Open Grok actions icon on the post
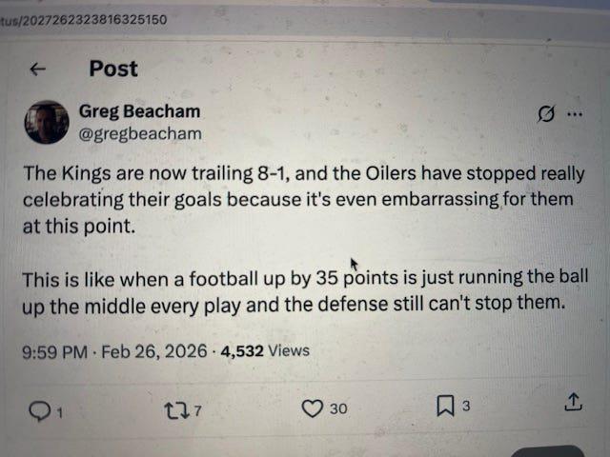 [x=546, y=114]
